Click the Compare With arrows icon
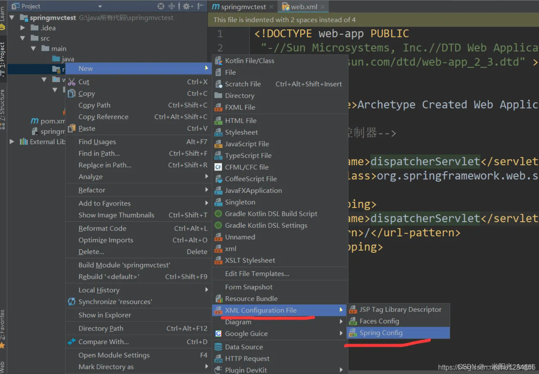This screenshot has height=374, width=539. (x=72, y=342)
